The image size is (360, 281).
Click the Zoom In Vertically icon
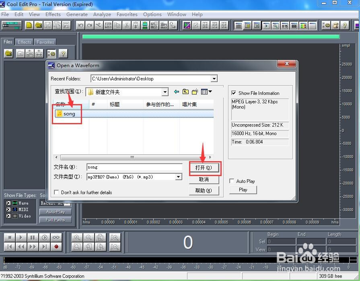point(115,238)
